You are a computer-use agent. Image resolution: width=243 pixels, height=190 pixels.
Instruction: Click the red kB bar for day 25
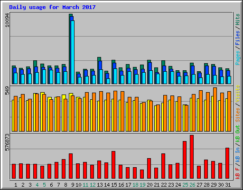tap(185, 160)
